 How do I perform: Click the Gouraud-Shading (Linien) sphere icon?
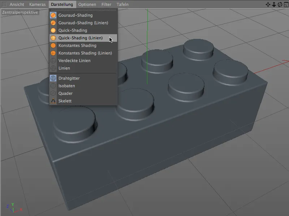pos(53,23)
